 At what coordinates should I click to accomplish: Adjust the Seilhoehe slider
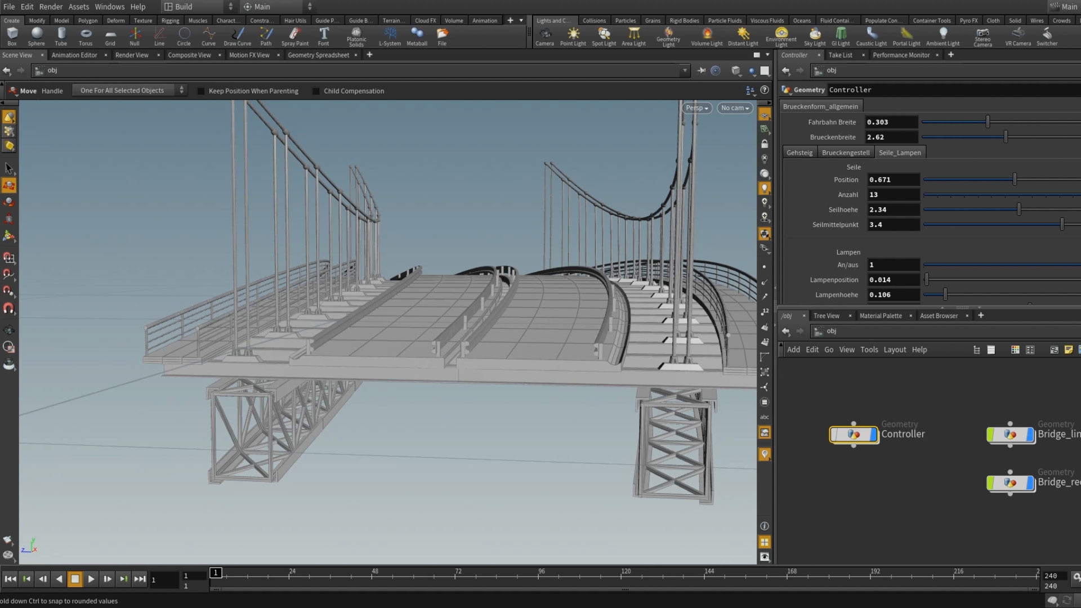(1019, 209)
